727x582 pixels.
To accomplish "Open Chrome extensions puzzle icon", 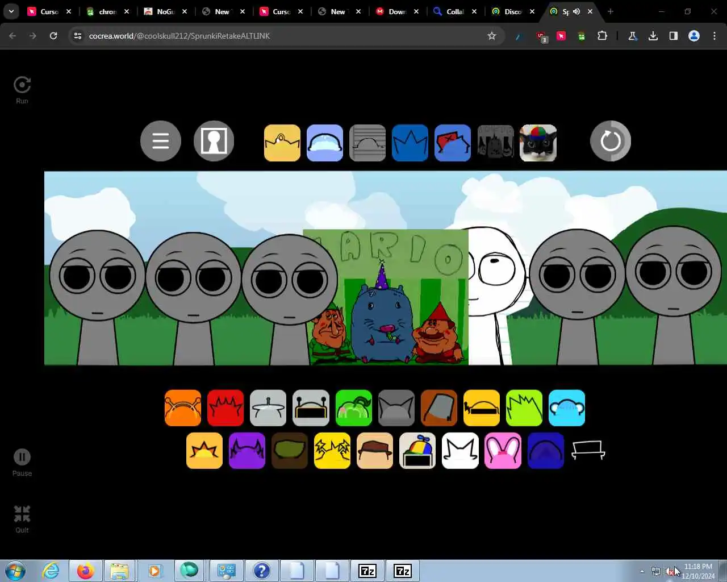I will tap(602, 36).
